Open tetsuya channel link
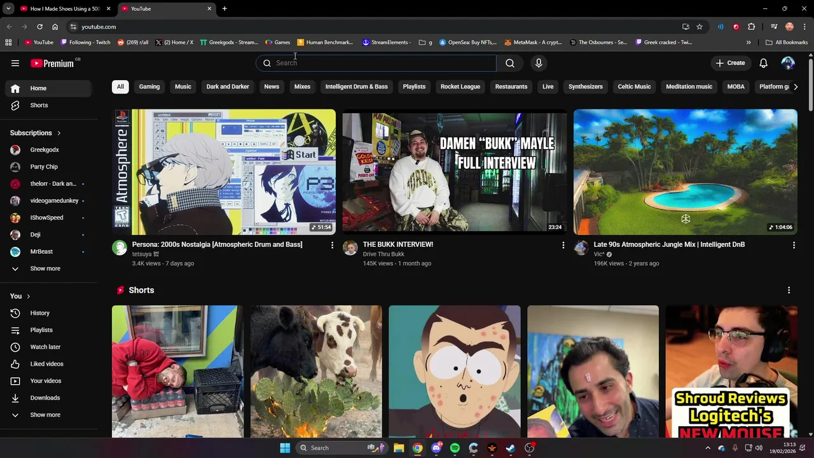The image size is (814, 458). 145,254
